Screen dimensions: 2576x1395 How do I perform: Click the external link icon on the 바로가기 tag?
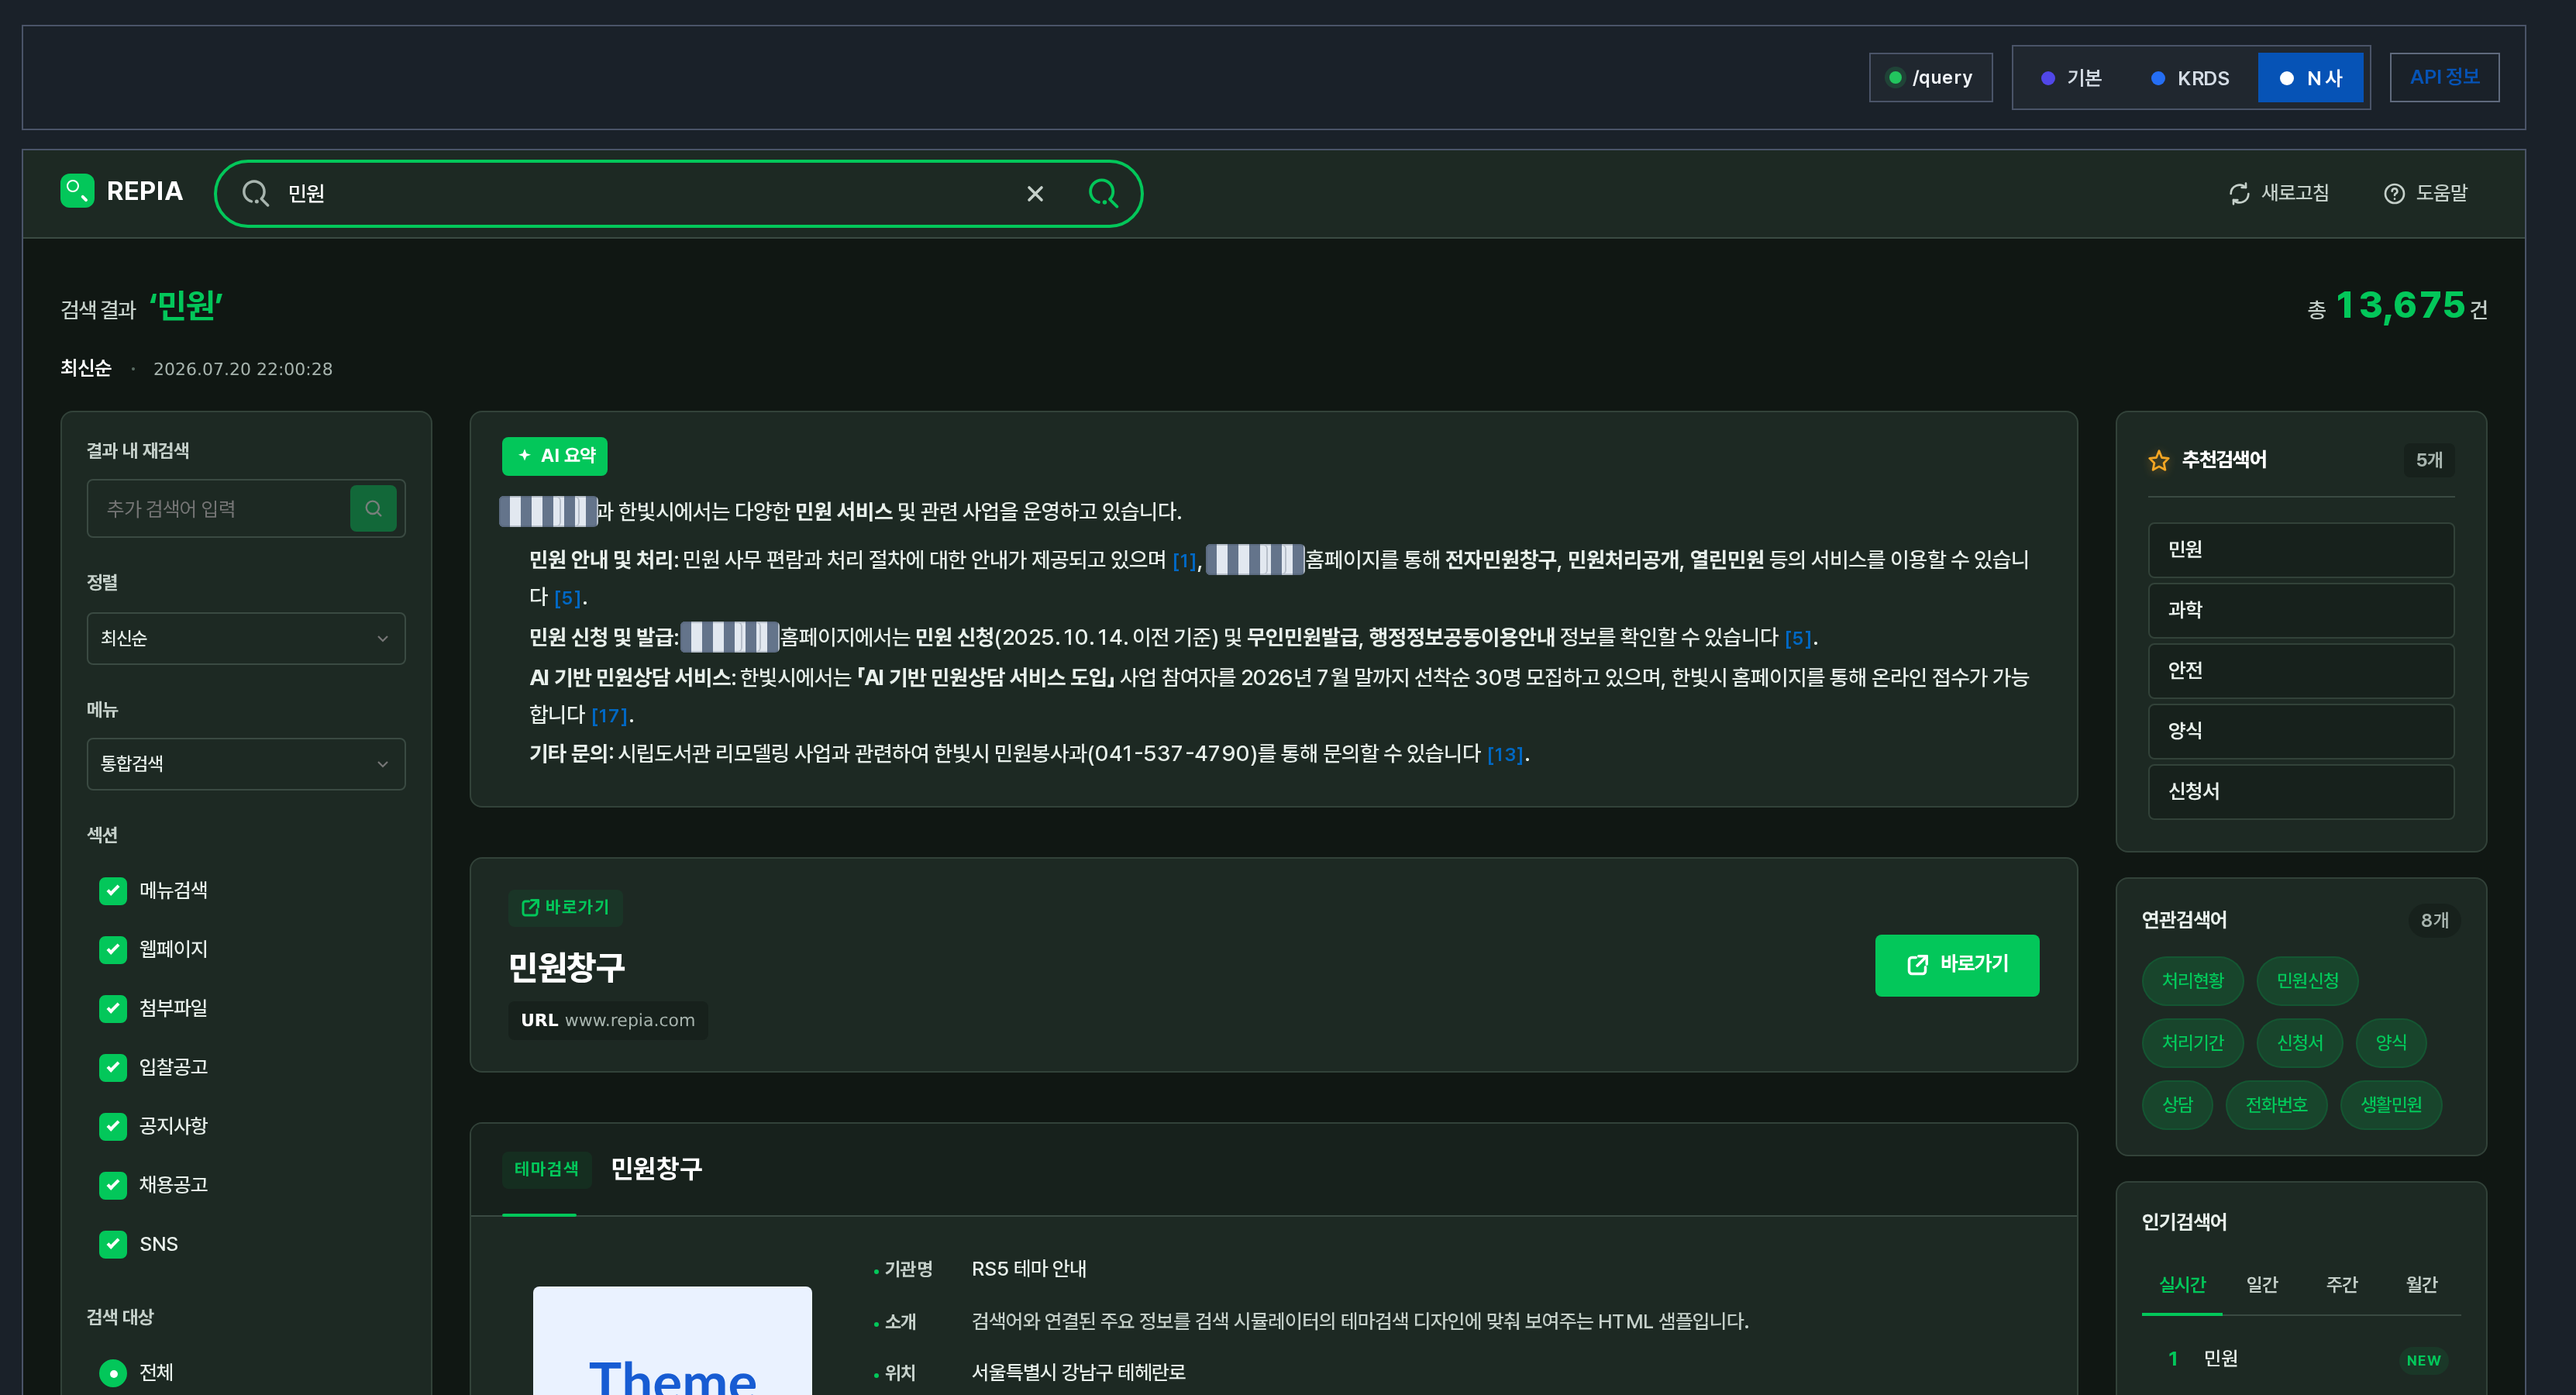530,908
